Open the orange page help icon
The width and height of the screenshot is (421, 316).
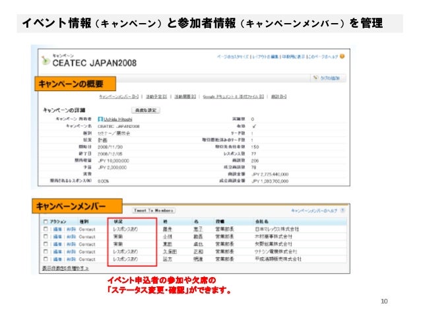(342, 56)
